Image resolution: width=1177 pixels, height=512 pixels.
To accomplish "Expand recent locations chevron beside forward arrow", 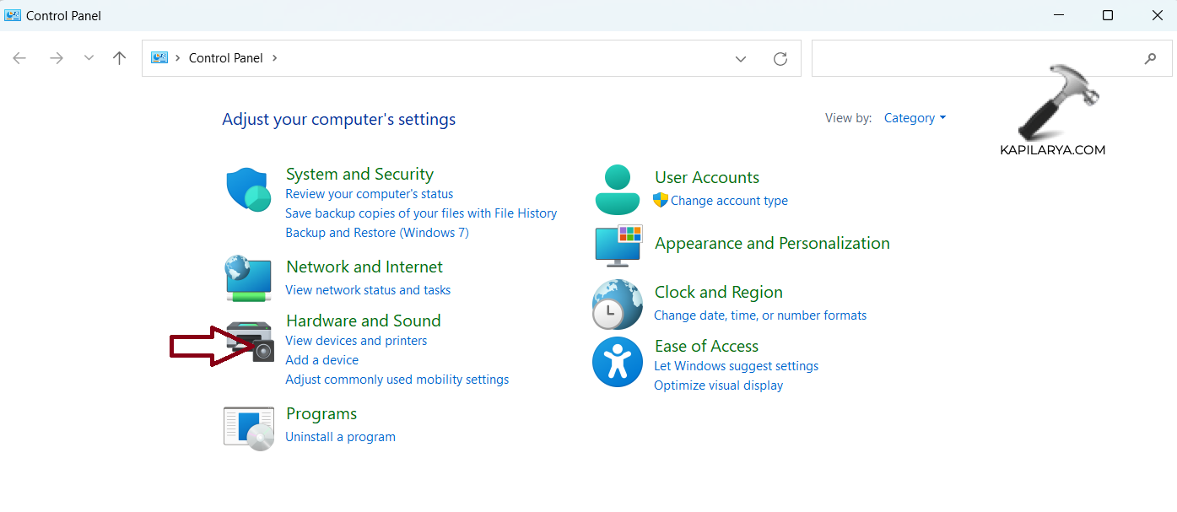I will 89,58.
